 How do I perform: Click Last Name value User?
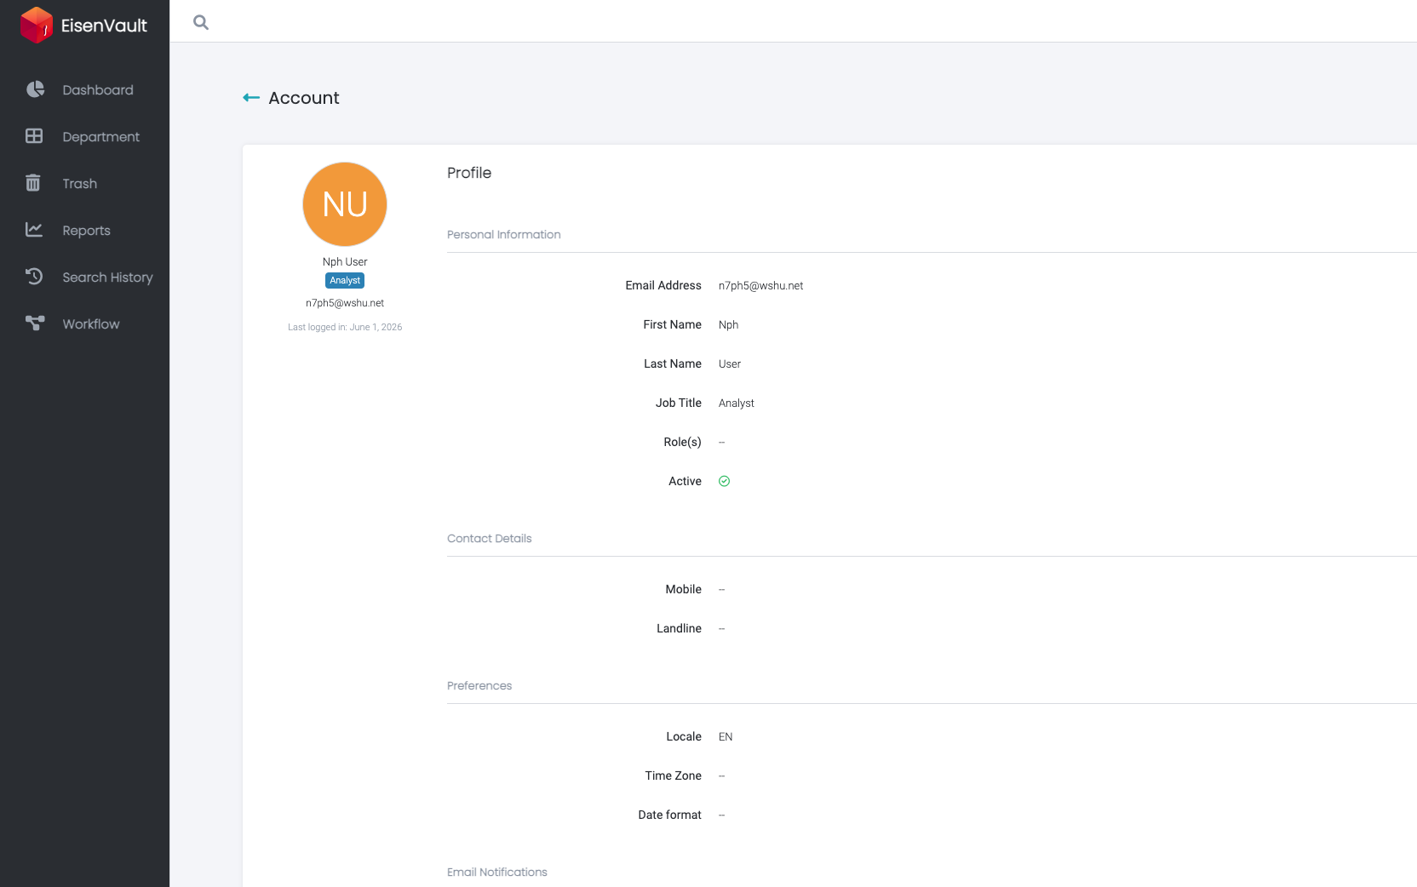(730, 364)
